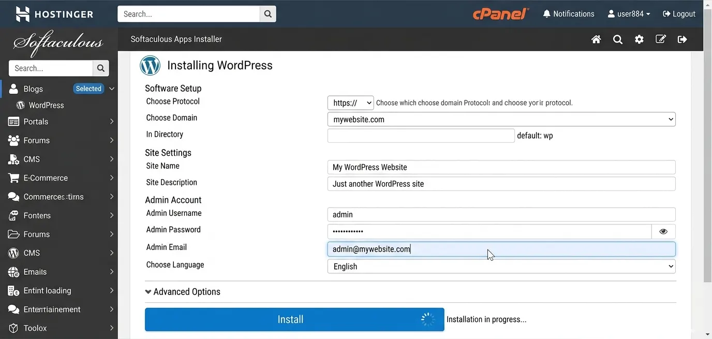
Task: Open the Choose Domain dropdown
Action: 501,120
